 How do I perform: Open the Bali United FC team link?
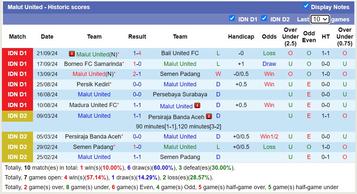(x=180, y=53)
